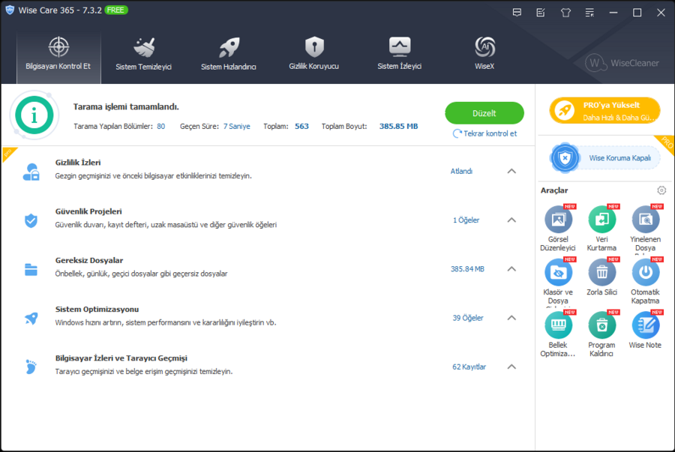Image resolution: width=675 pixels, height=452 pixels.
Task: Click the 62 Kayıtlar result link
Action: coord(469,367)
